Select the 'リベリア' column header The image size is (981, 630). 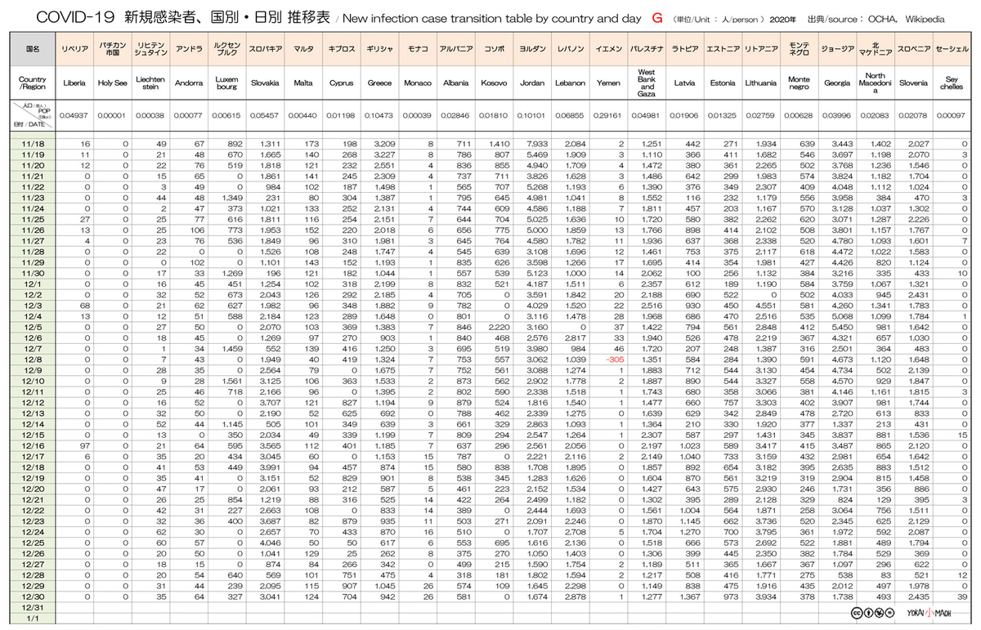[75, 49]
